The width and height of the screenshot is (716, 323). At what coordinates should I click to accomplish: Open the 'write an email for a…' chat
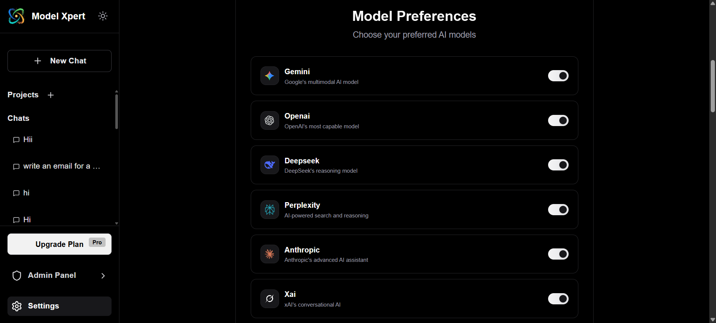62,166
